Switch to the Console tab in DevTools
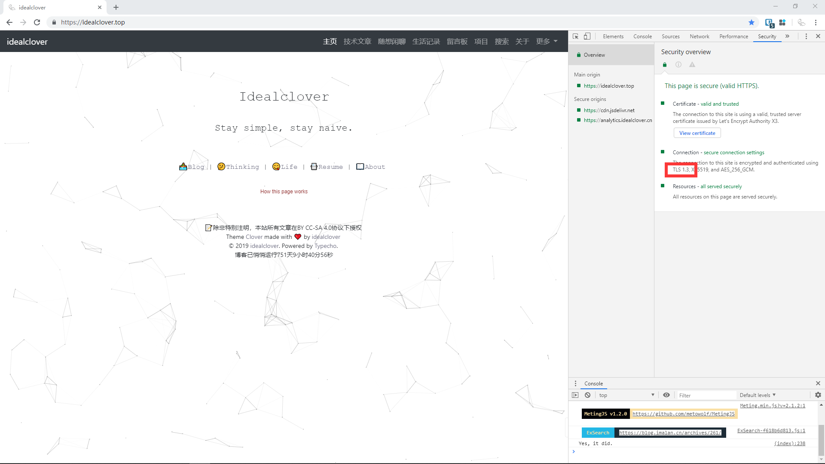Screen dimensions: 825x464 (x=642, y=37)
